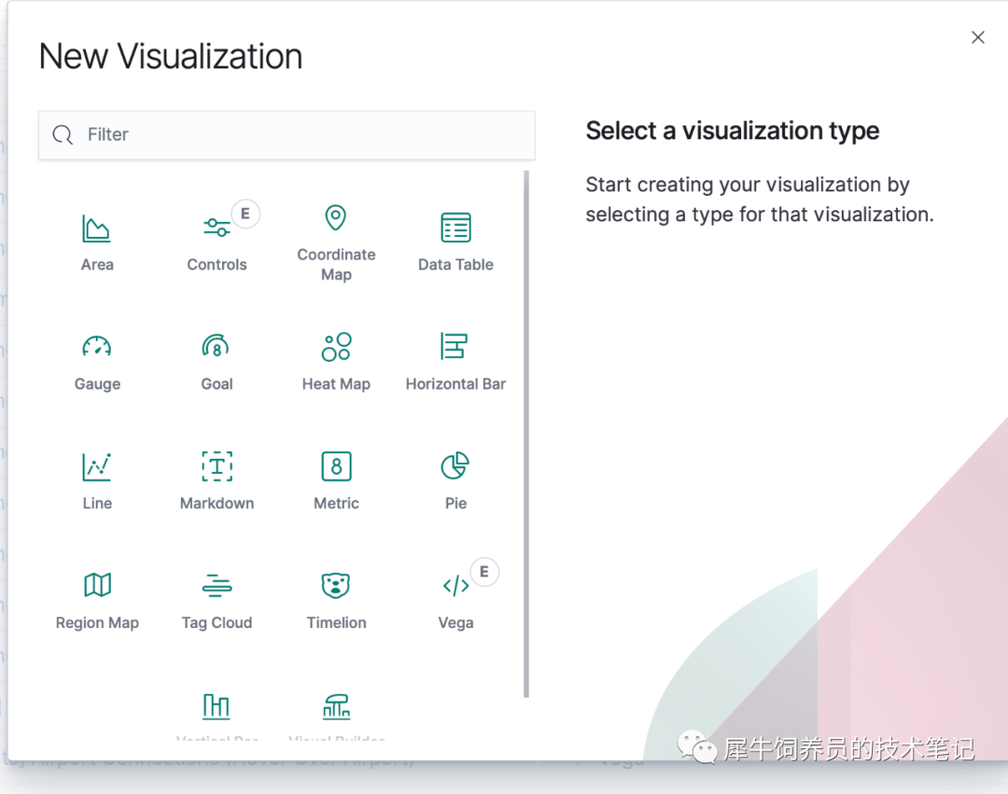Viewport: 1008px width, 794px height.
Task: Select the Area chart visualization
Action: tap(97, 243)
